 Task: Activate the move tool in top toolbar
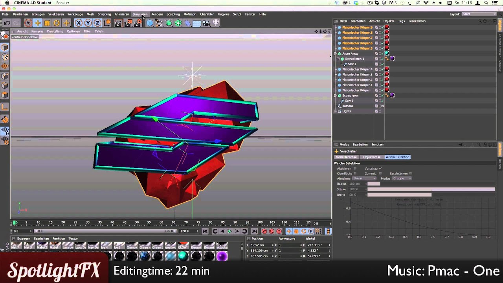38,23
